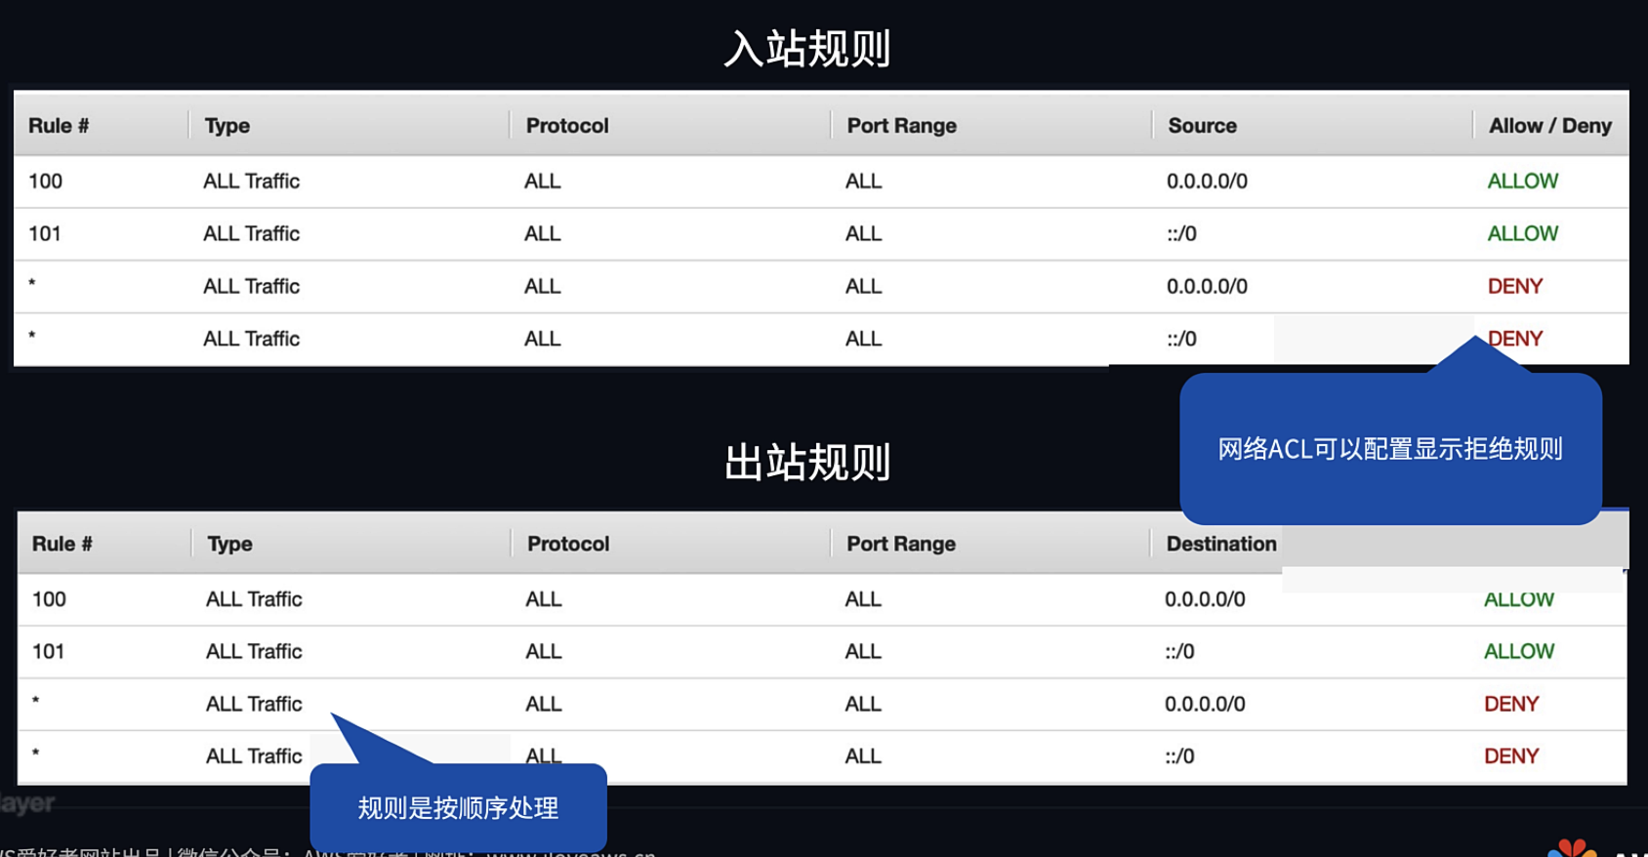The height and width of the screenshot is (857, 1648).
Task: Click ALLOW in outbound rule 101 row
Action: [x=1519, y=651]
